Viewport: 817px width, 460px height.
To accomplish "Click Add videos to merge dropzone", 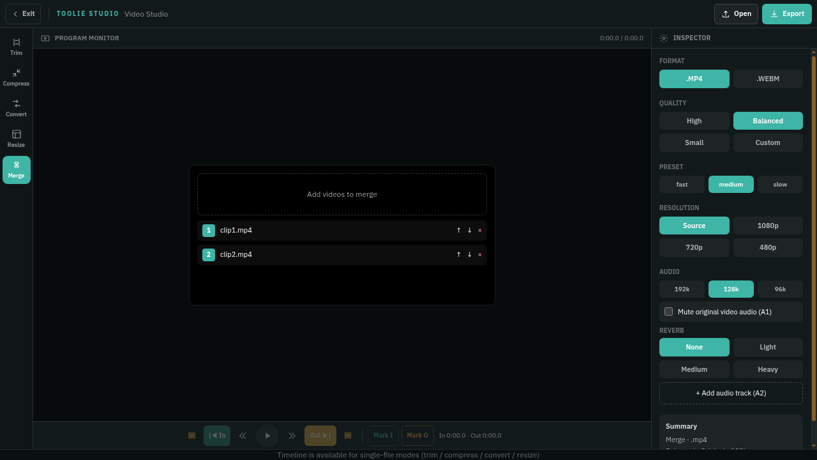I will click(x=342, y=194).
